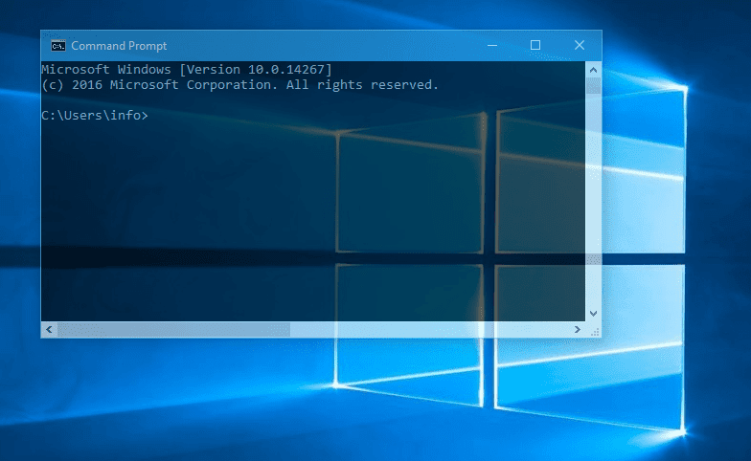Click the horizontal scrollbar thumb
751x461 pixels.
(174, 329)
